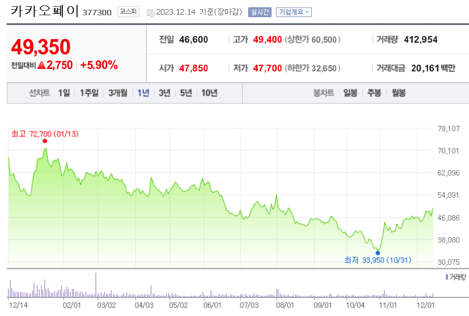The height and width of the screenshot is (316, 469).
Task: Select the 1주일 line chart tab
Action: click(x=89, y=93)
